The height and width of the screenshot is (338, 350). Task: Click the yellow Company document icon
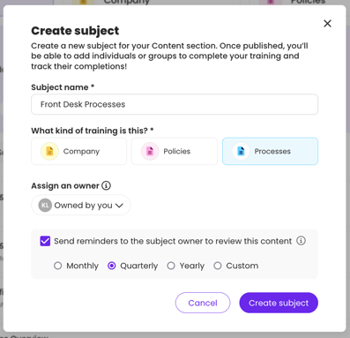click(49, 151)
